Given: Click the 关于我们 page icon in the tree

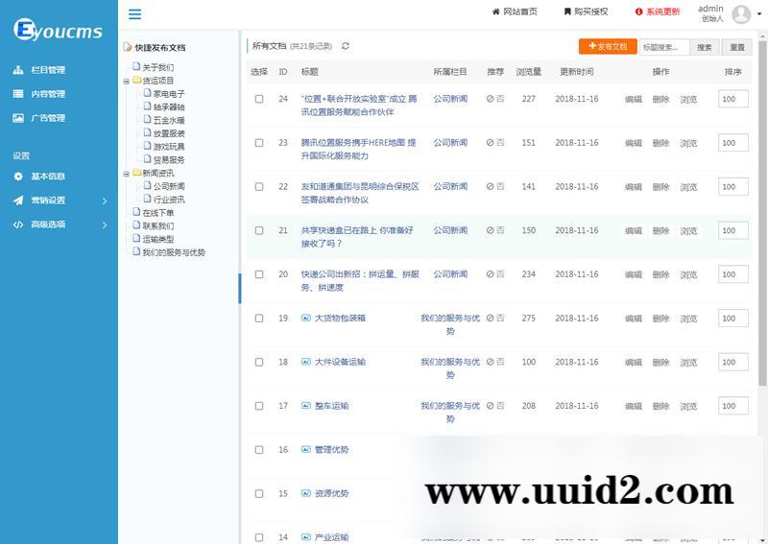Looking at the screenshot, I should [x=136, y=66].
